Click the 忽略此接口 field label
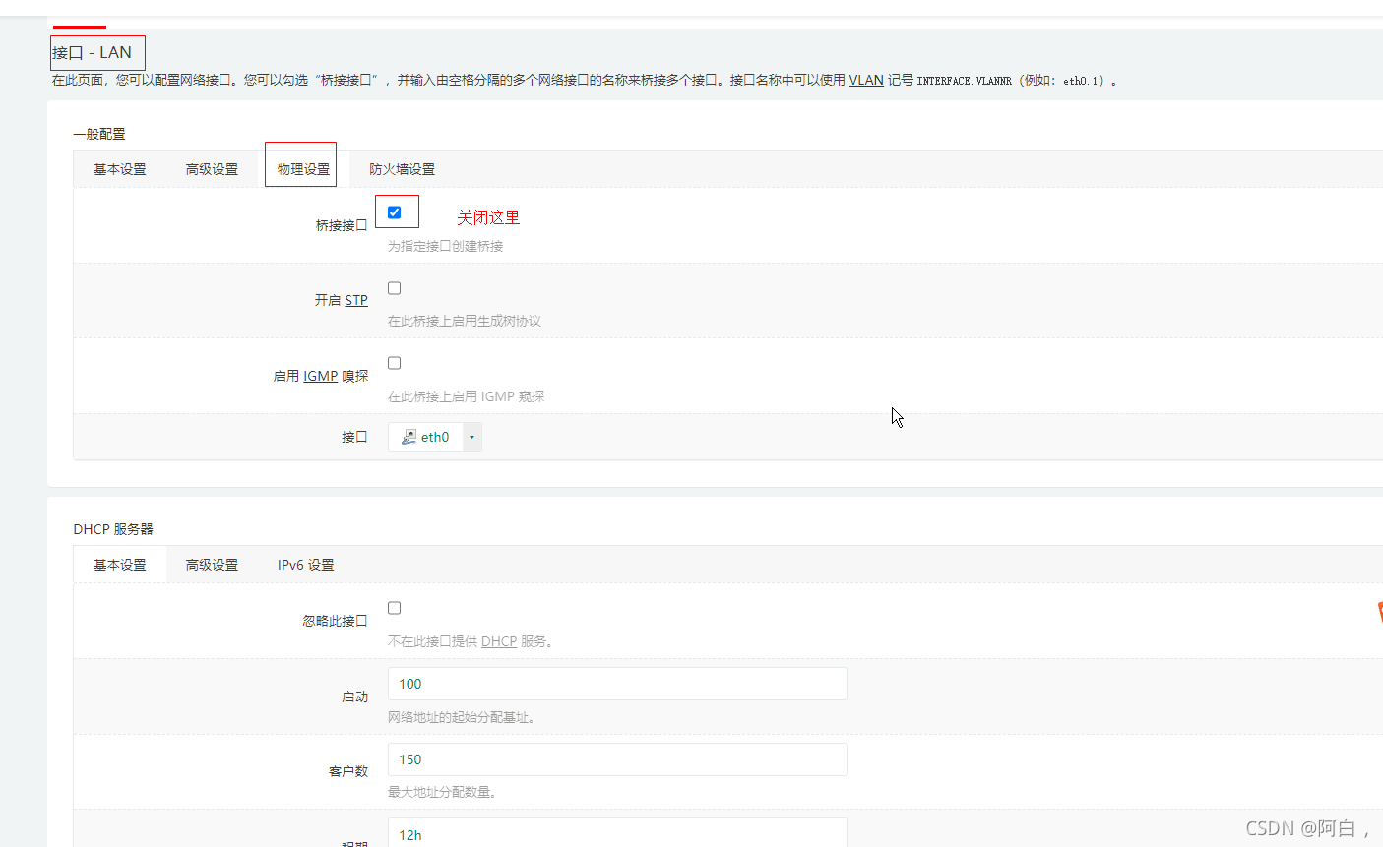The height and width of the screenshot is (847, 1383). click(335, 621)
